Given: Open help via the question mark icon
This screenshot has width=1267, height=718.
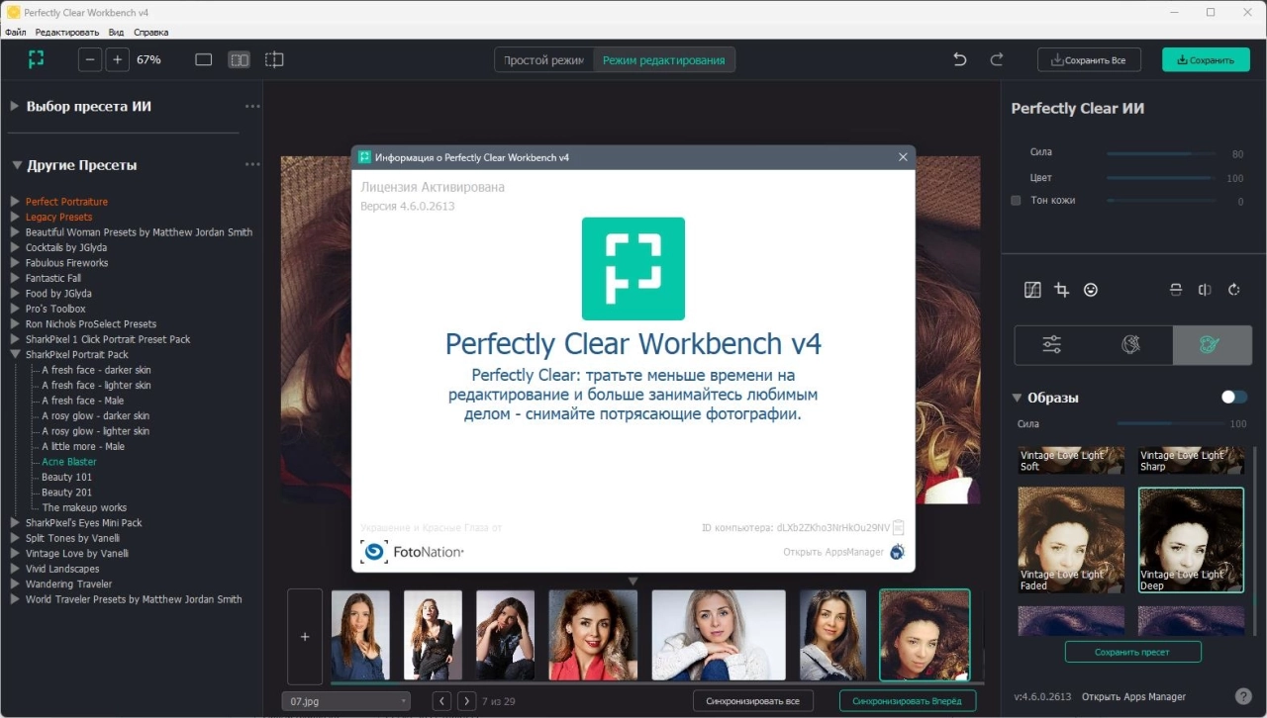Looking at the screenshot, I should 1243,696.
